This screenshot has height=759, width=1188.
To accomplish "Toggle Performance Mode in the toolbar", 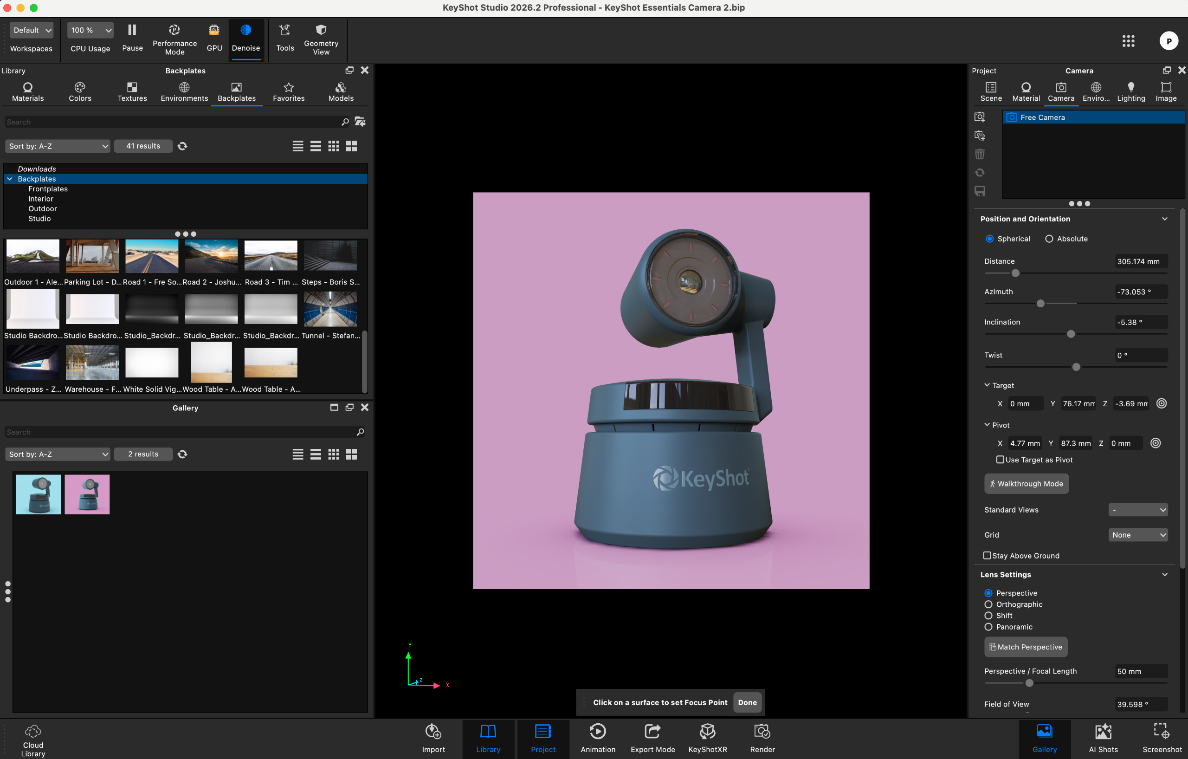I will pyautogui.click(x=174, y=40).
